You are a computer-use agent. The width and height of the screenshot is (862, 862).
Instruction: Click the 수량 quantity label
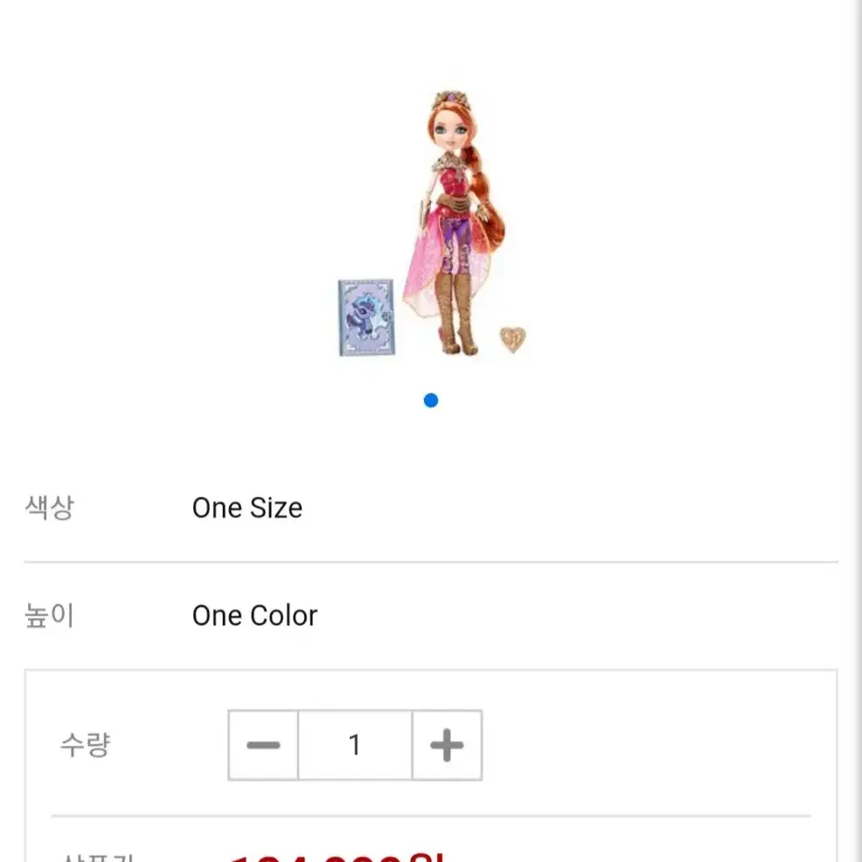coord(85,745)
